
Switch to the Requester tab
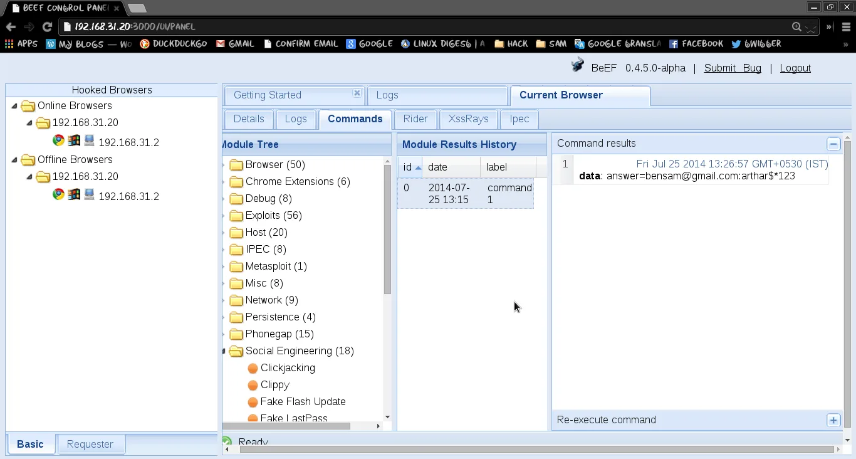pos(90,444)
